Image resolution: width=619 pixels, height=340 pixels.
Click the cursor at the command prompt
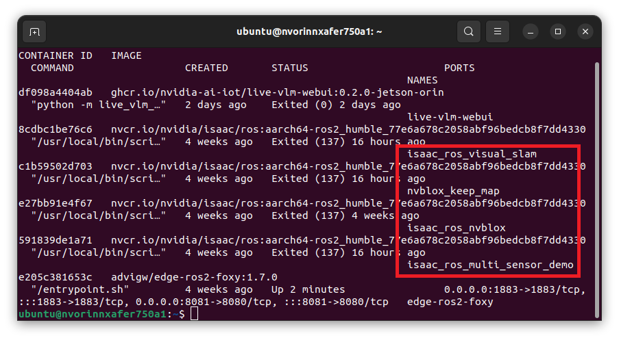click(x=195, y=314)
